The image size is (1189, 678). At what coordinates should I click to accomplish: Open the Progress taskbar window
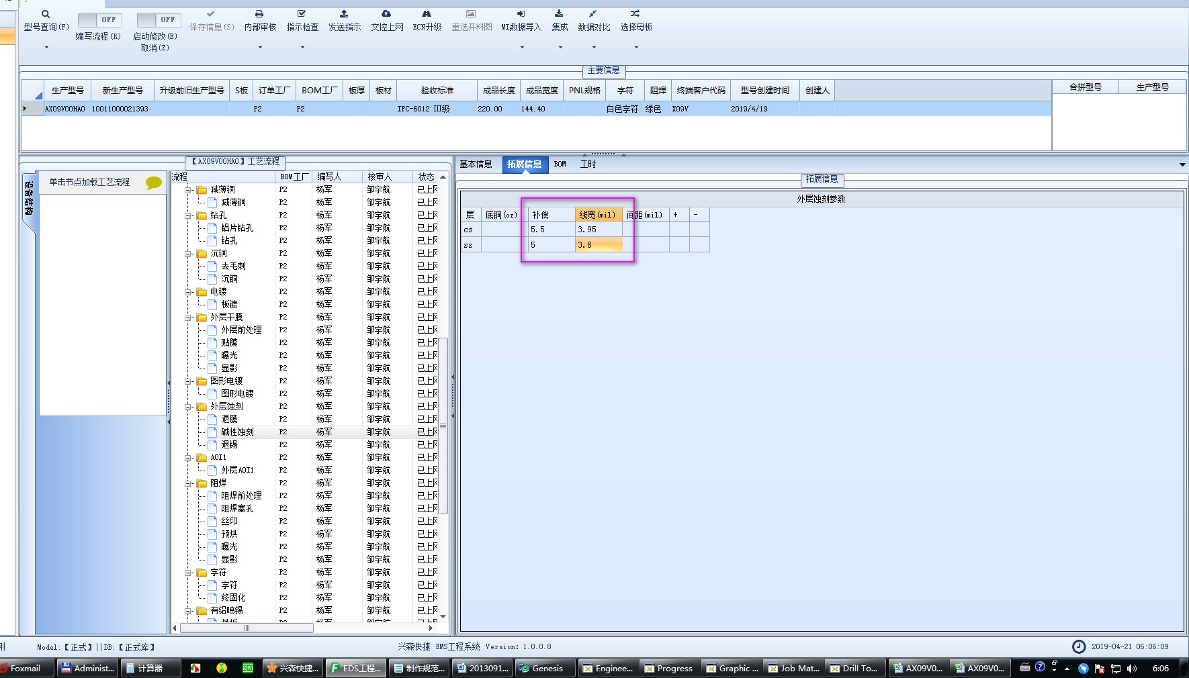669,668
